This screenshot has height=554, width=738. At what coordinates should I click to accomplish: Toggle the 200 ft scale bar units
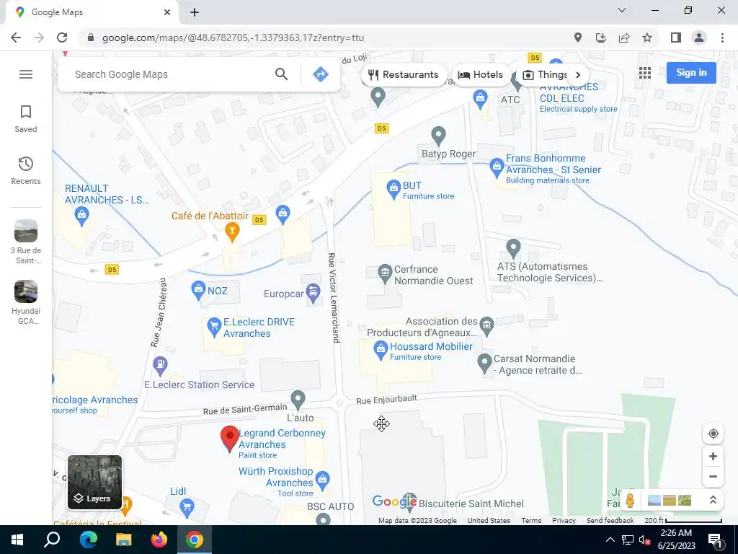[683, 520]
